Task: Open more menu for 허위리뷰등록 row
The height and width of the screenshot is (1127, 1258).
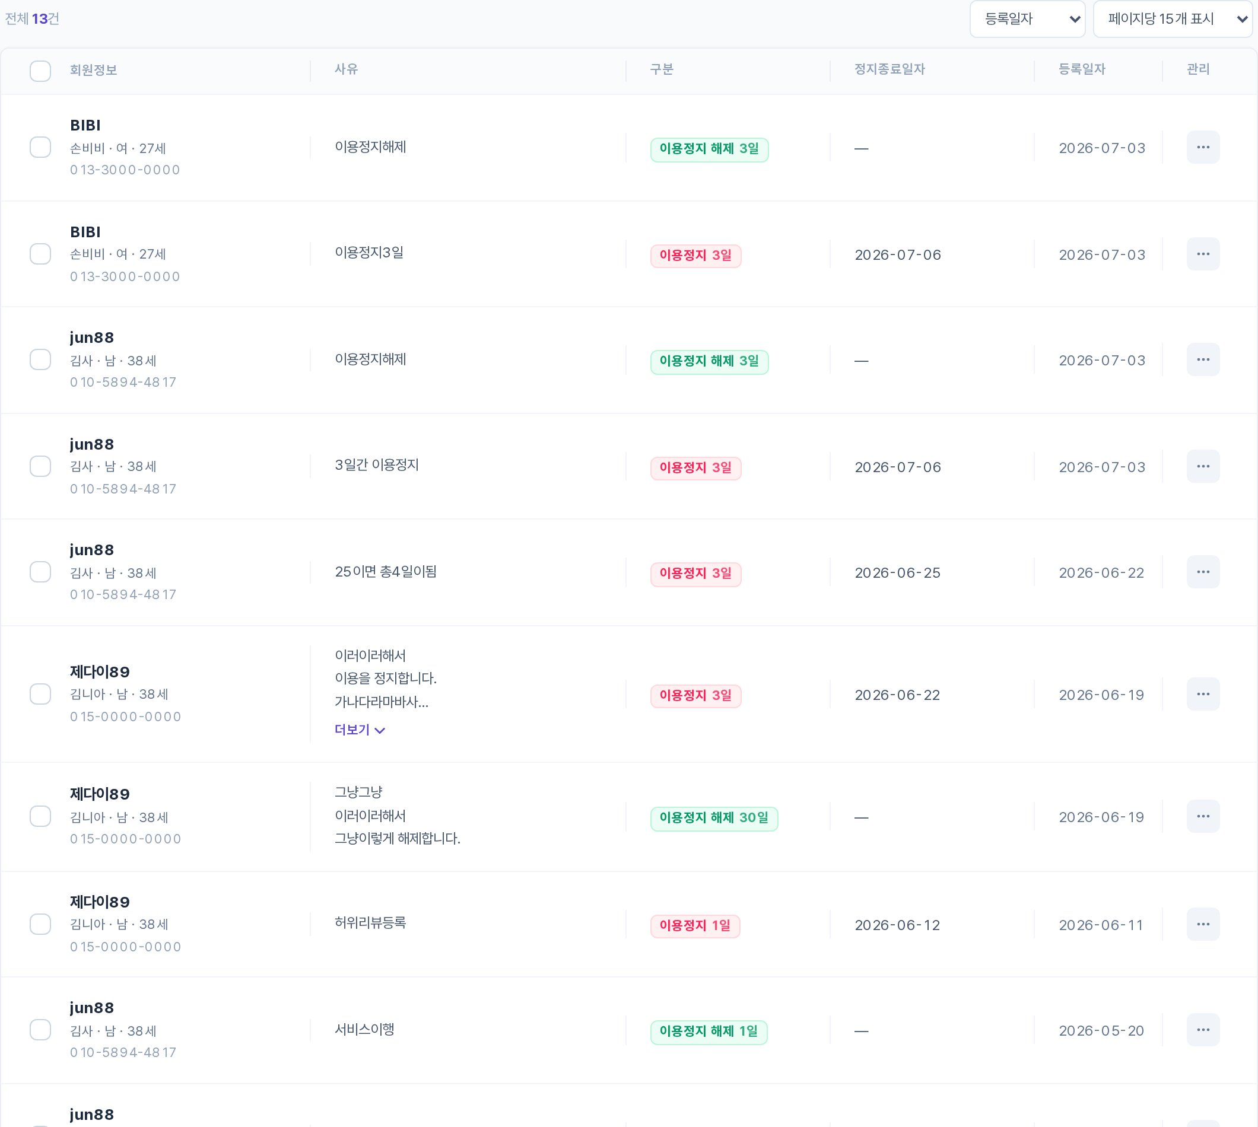Action: tap(1203, 924)
